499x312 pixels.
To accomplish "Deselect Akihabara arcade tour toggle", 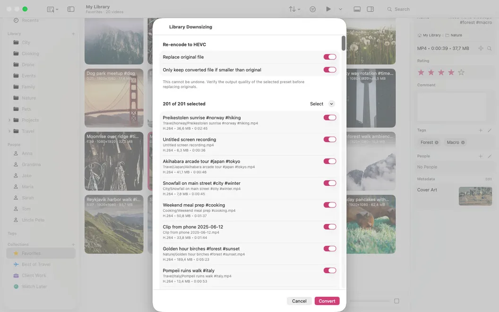I will tap(330, 161).
